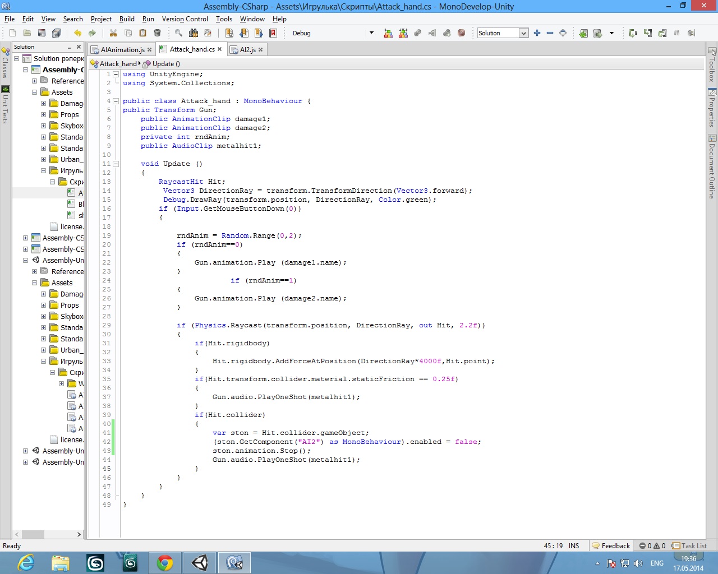Viewport: 718px width, 574px height.
Task: Create a new file via toolbar icon
Action: click(12, 33)
